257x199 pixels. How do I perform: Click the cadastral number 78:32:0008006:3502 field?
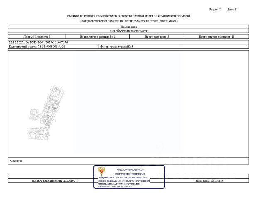[54, 47]
